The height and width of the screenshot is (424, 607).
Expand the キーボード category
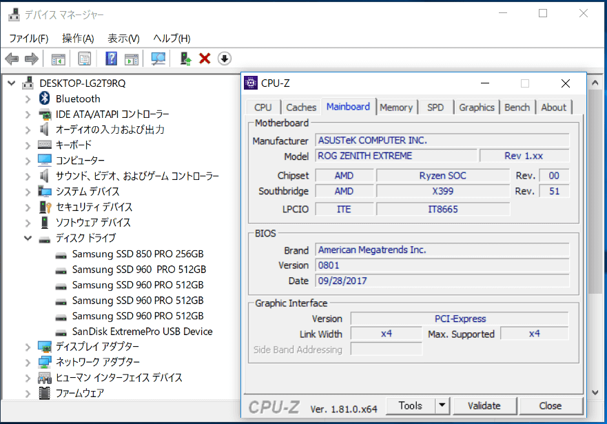(28, 145)
